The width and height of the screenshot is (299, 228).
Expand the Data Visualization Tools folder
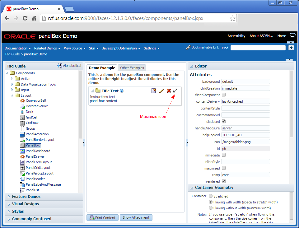pos(12,84)
